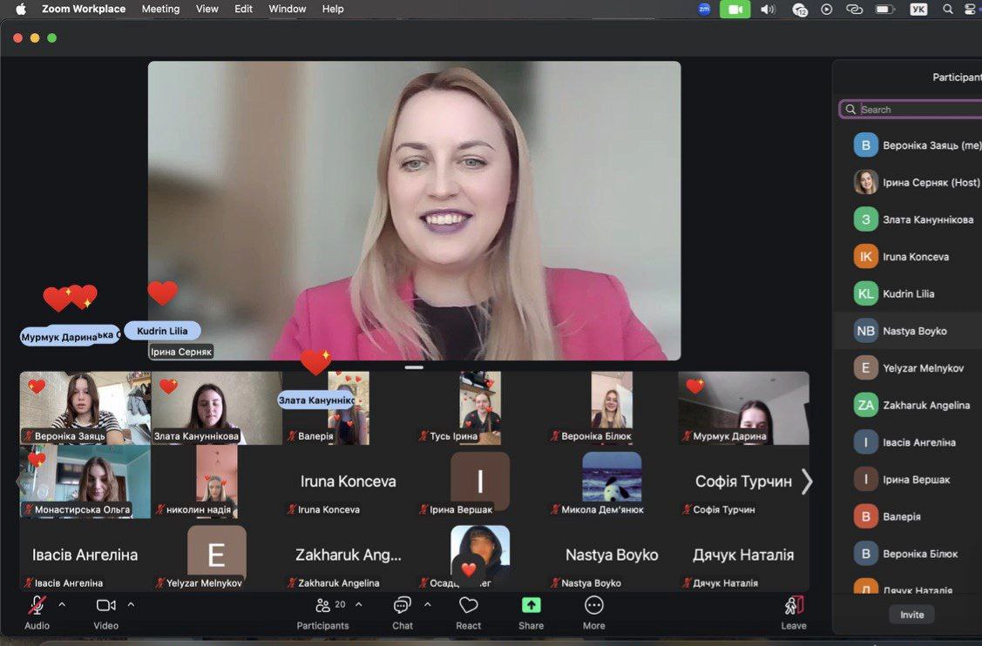The image size is (982, 646).
Task: Toggle the Participants panel icon
Action: [323, 606]
